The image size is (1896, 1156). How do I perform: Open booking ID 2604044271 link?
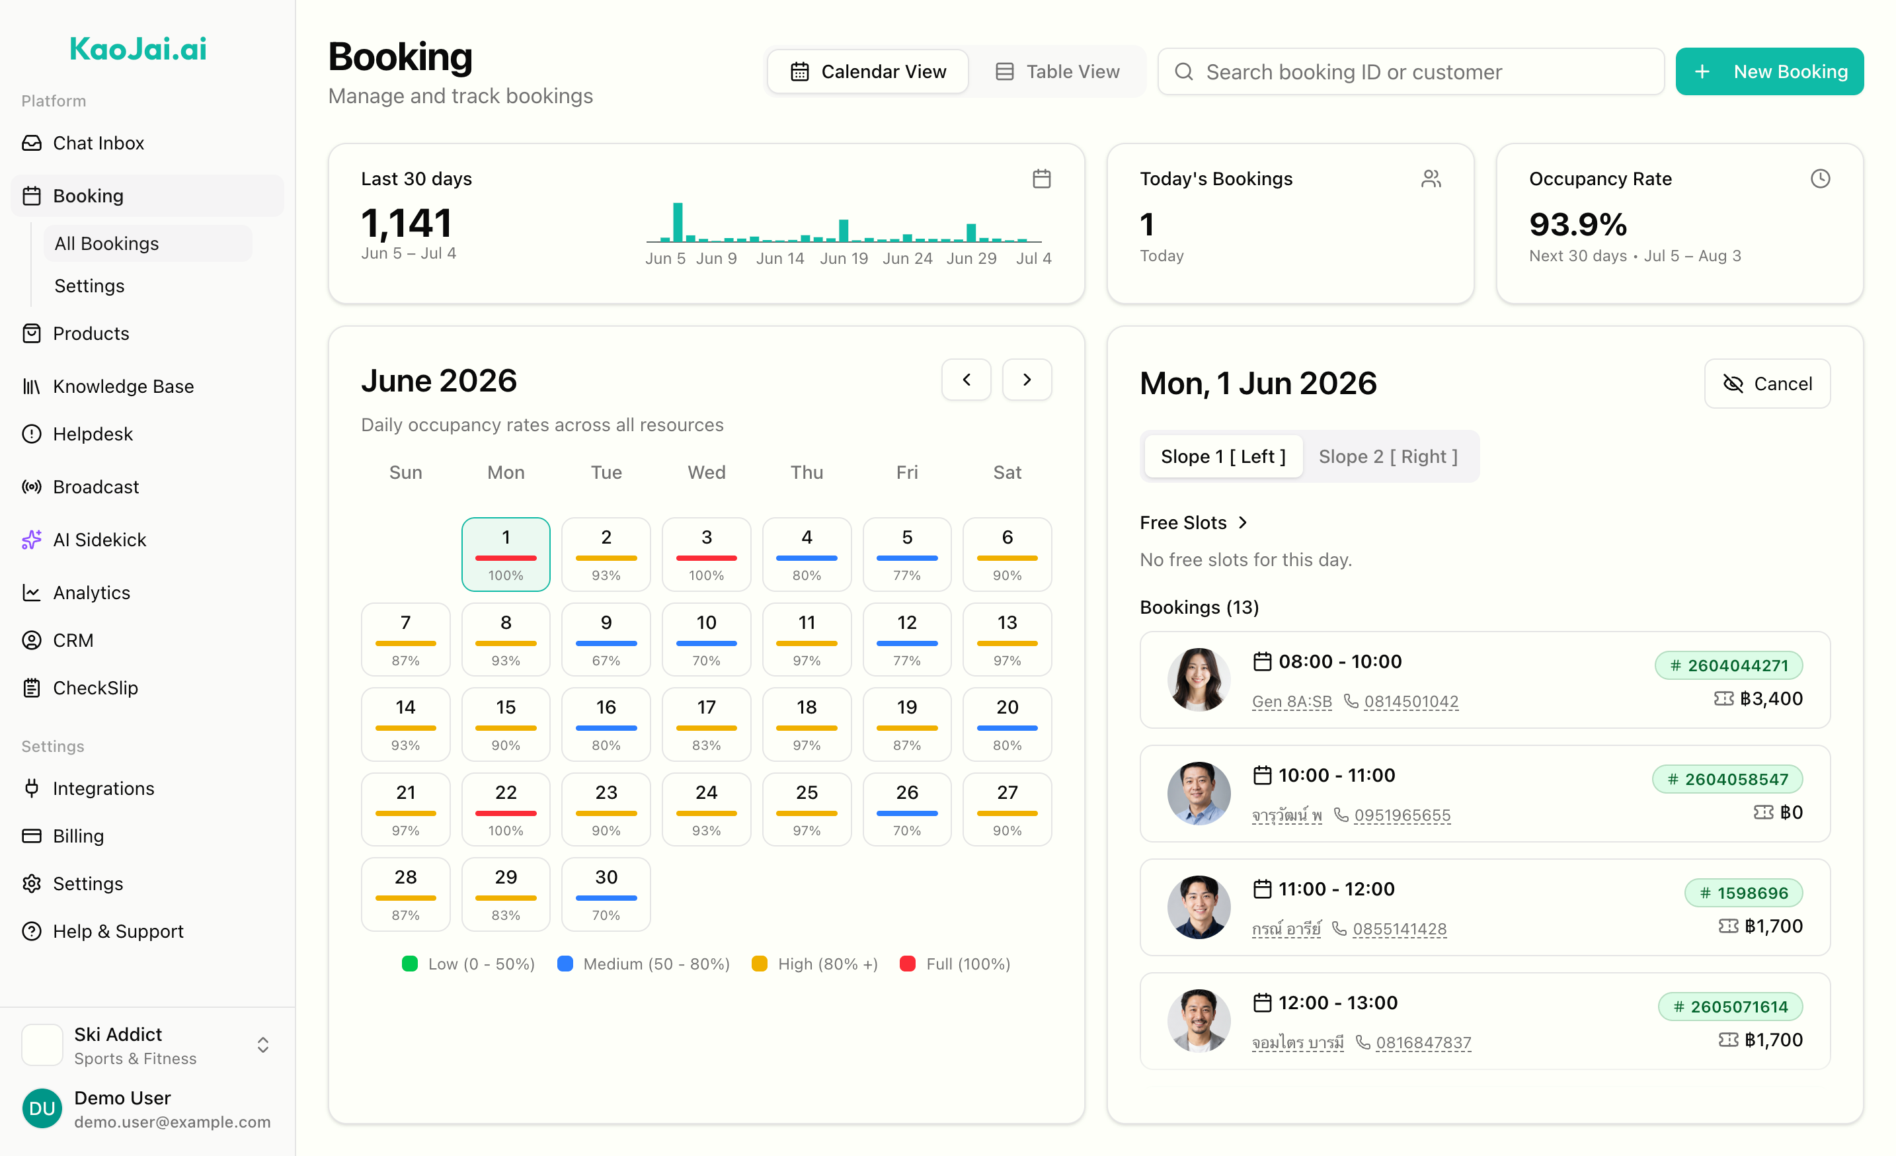click(1728, 665)
